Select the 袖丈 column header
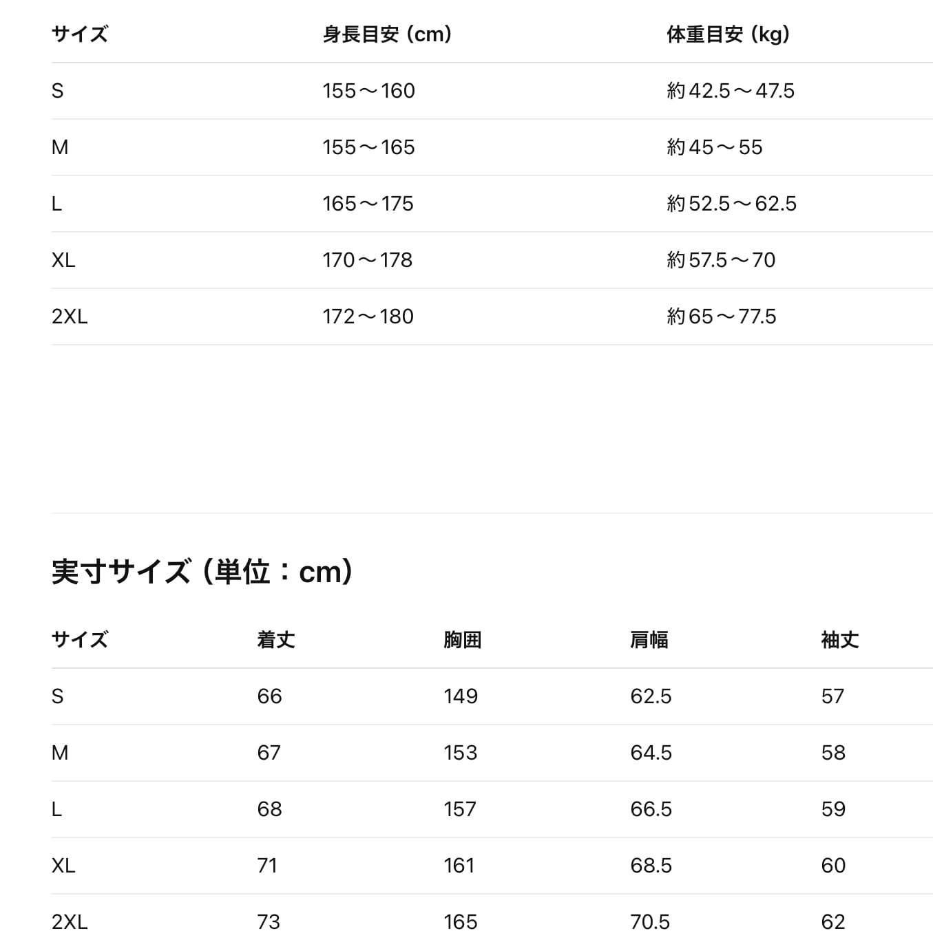 [x=839, y=640]
